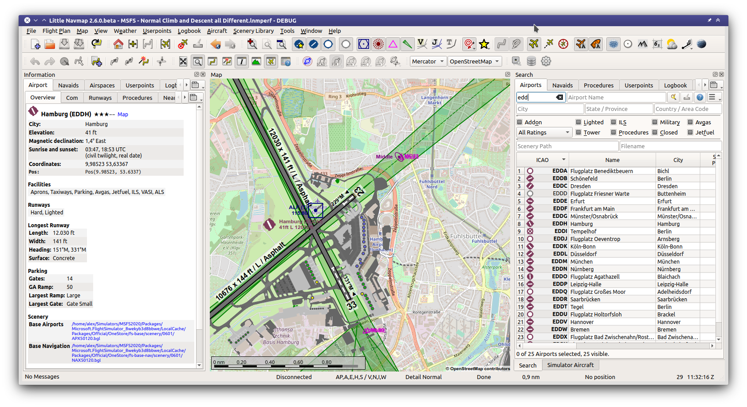This screenshot has width=747, height=407.
Task: Toggle the VOR stations display icon
Action: [363, 44]
